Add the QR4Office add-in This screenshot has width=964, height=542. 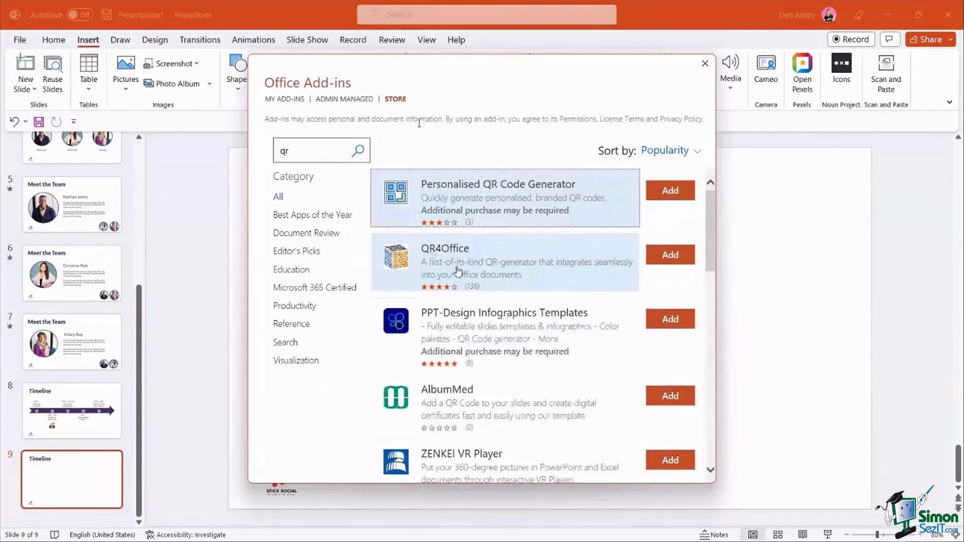point(670,255)
